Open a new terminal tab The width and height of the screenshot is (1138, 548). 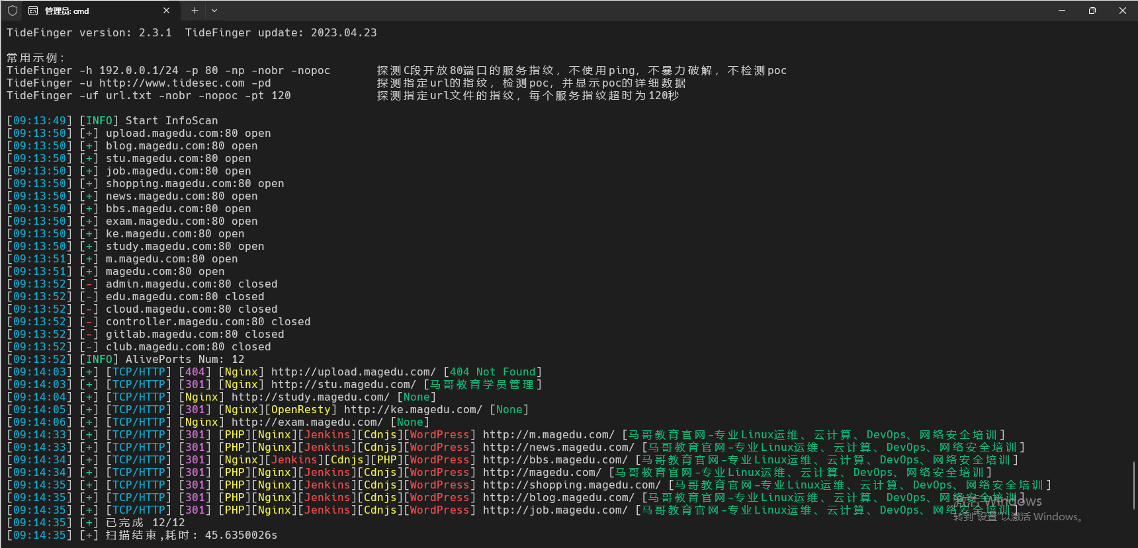point(195,11)
